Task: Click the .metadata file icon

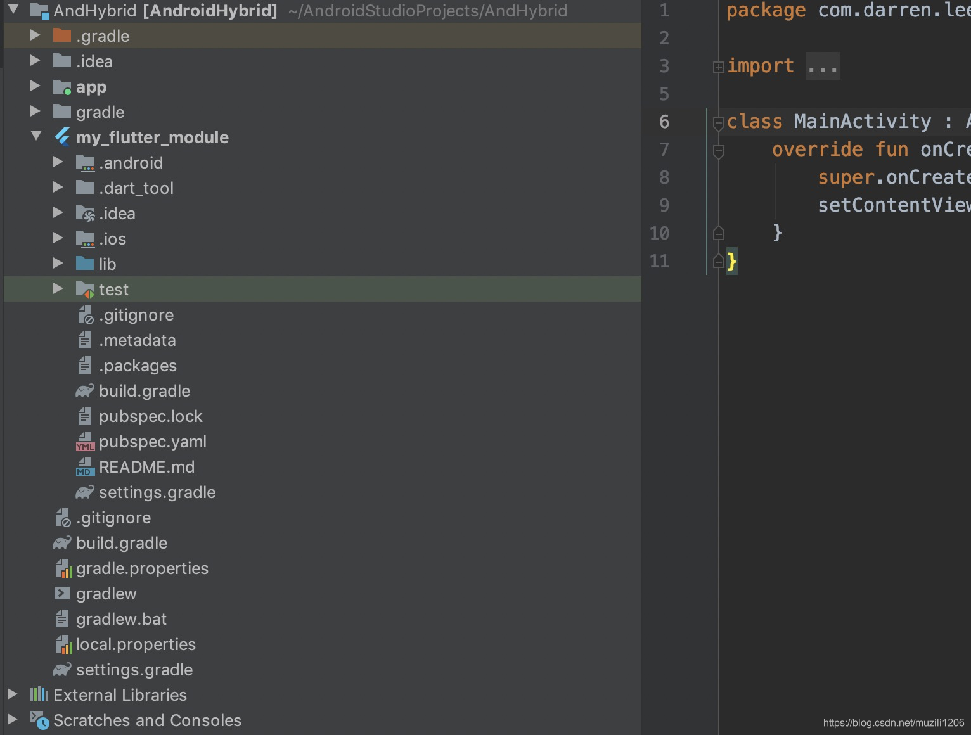Action: 84,340
